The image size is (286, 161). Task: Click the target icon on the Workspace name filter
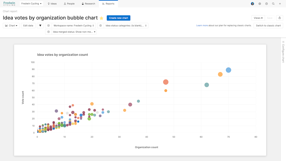(x=48, y=25)
